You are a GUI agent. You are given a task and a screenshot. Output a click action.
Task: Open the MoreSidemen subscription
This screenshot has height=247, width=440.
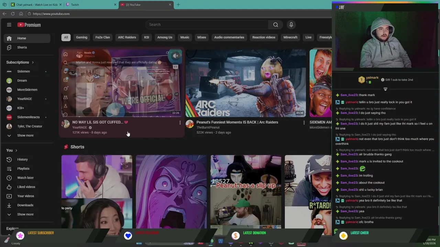[x=27, y=90]
